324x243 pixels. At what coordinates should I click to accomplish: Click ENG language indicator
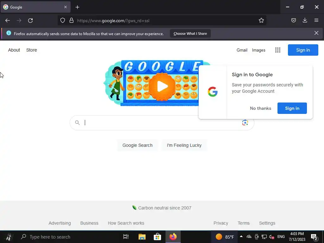pos(281,237)
